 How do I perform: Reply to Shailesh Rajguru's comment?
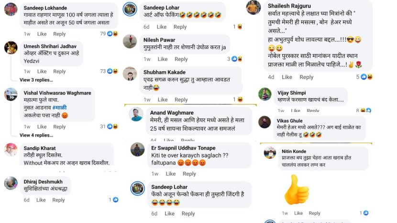pos(306,77)
